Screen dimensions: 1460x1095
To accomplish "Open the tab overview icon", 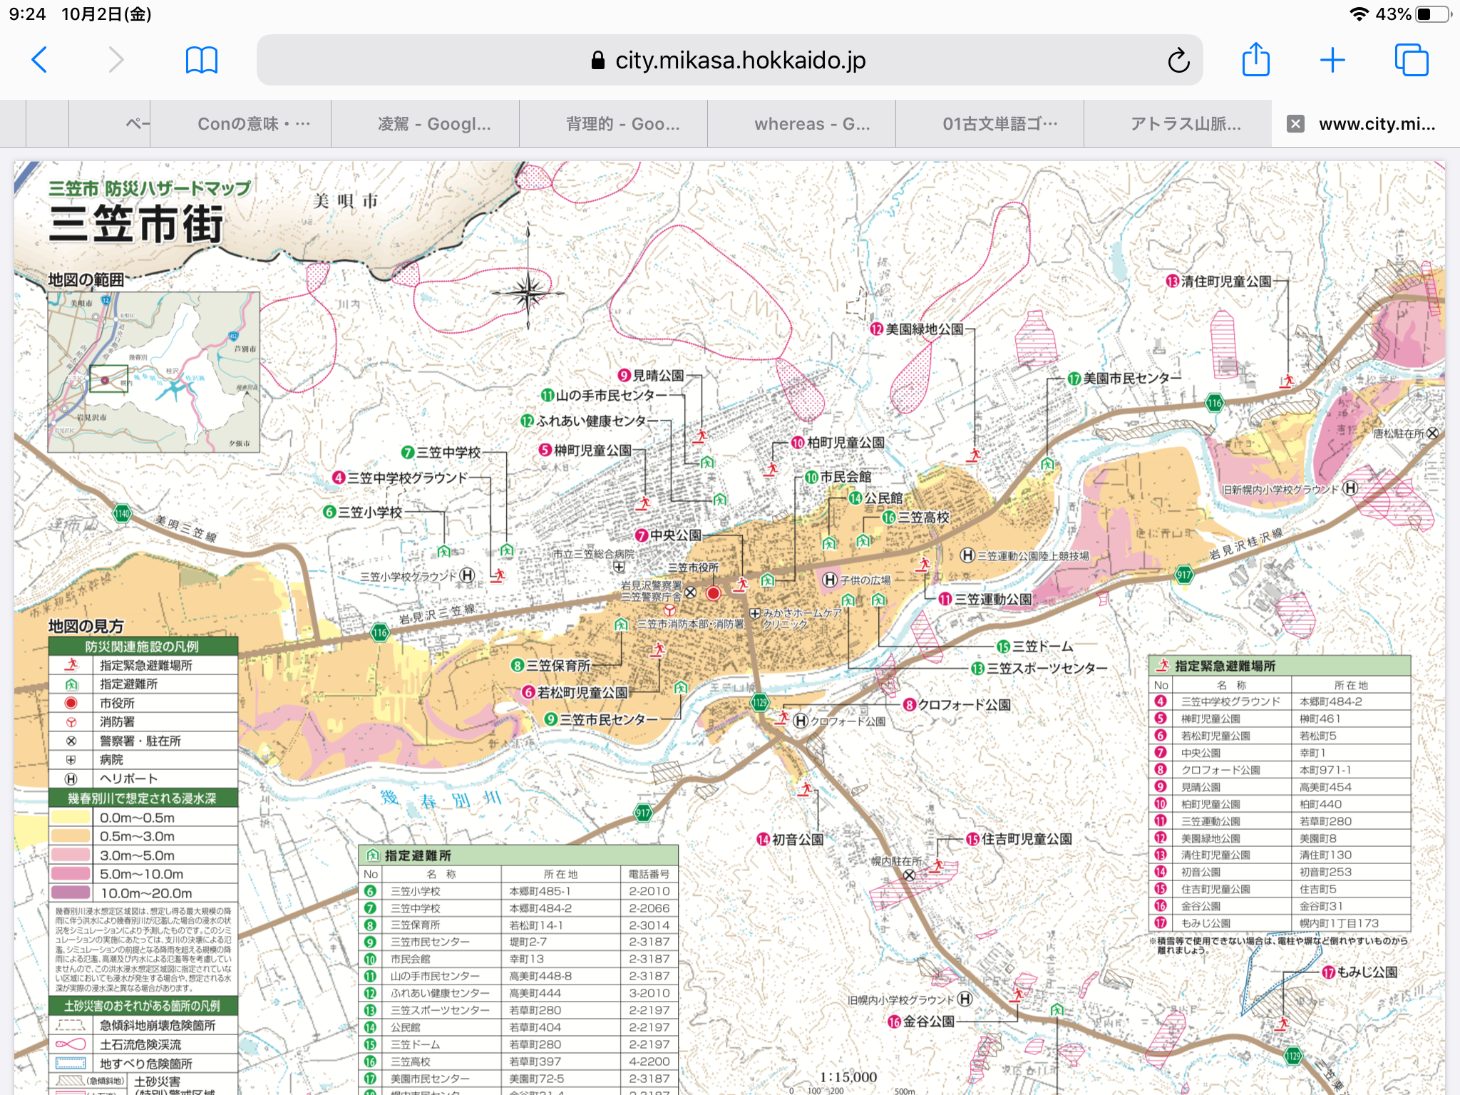I will (1411, 60).
